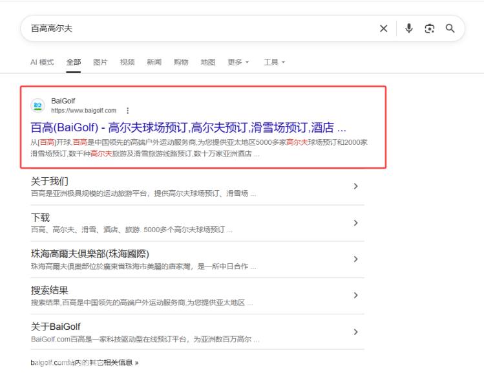This screenshot has width=484, height=379.
Task: Open 搜索结果 sitelink
Action: pos(49,290)
